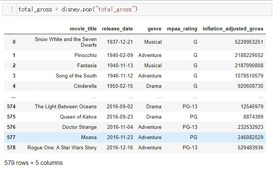Click the genre column header
Image resolution: width=273 pixels, height=171 pixels.
154,29
